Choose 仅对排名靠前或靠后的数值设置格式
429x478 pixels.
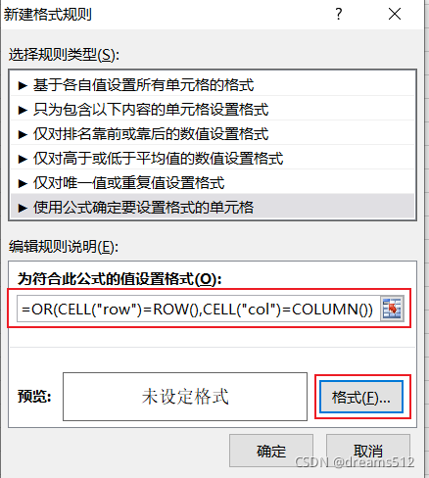[x=213, y=133]
